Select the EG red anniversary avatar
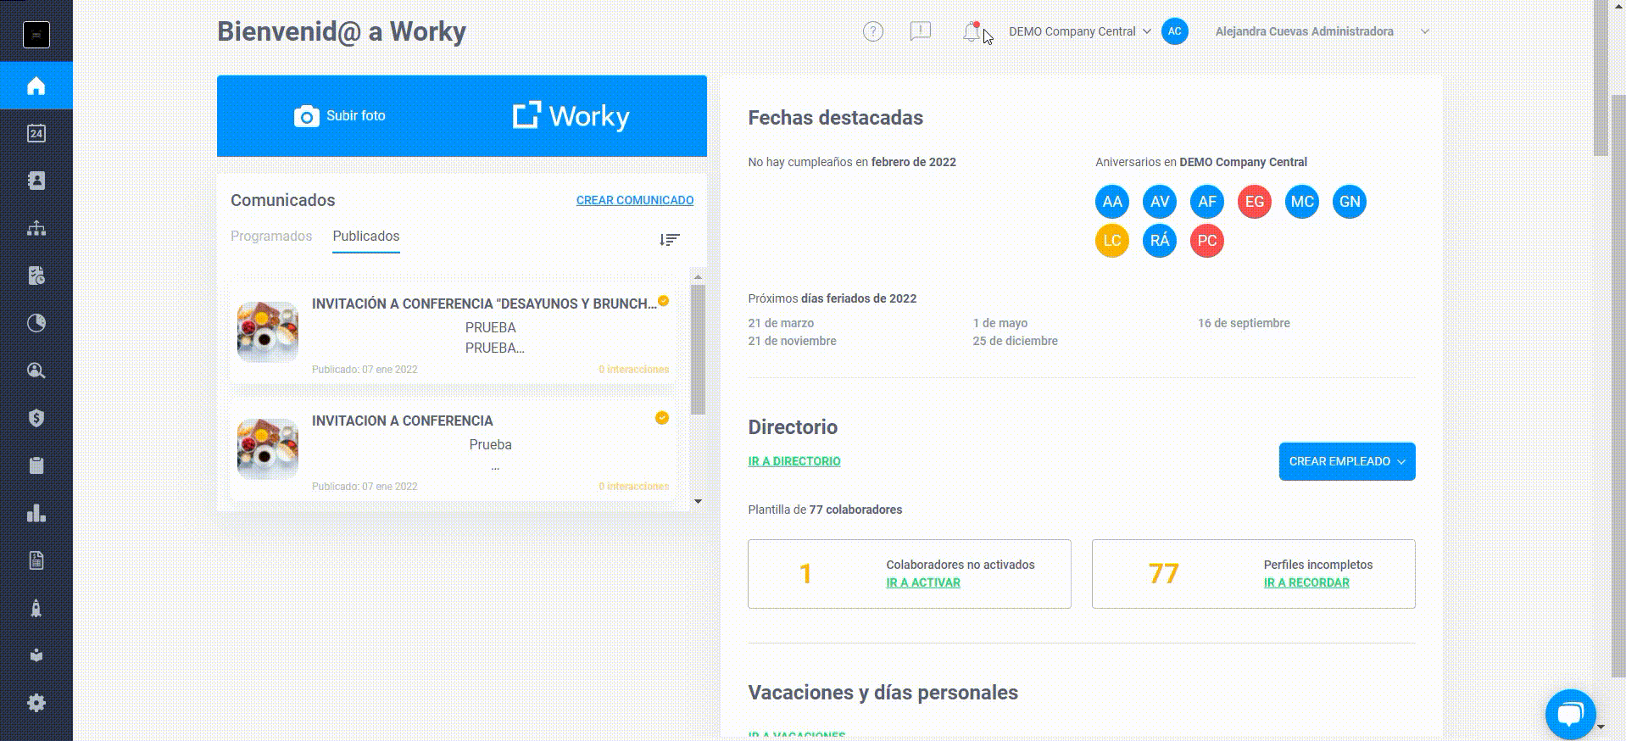1626x741 pixels. tap(1254, 202)
